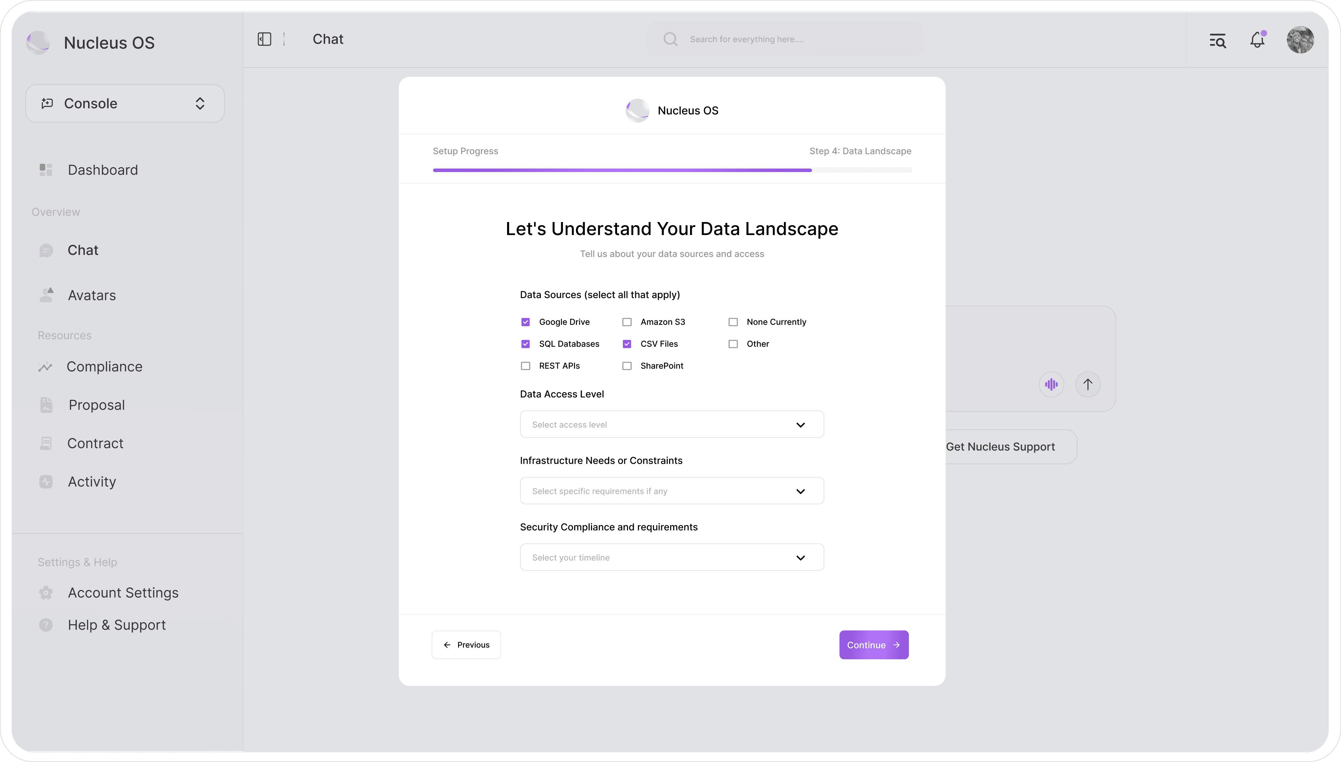The image size is (1341, 762).
Task: Expand Infrastructure Needs or Constraints dropdown
Action: [x=671, y=491]
